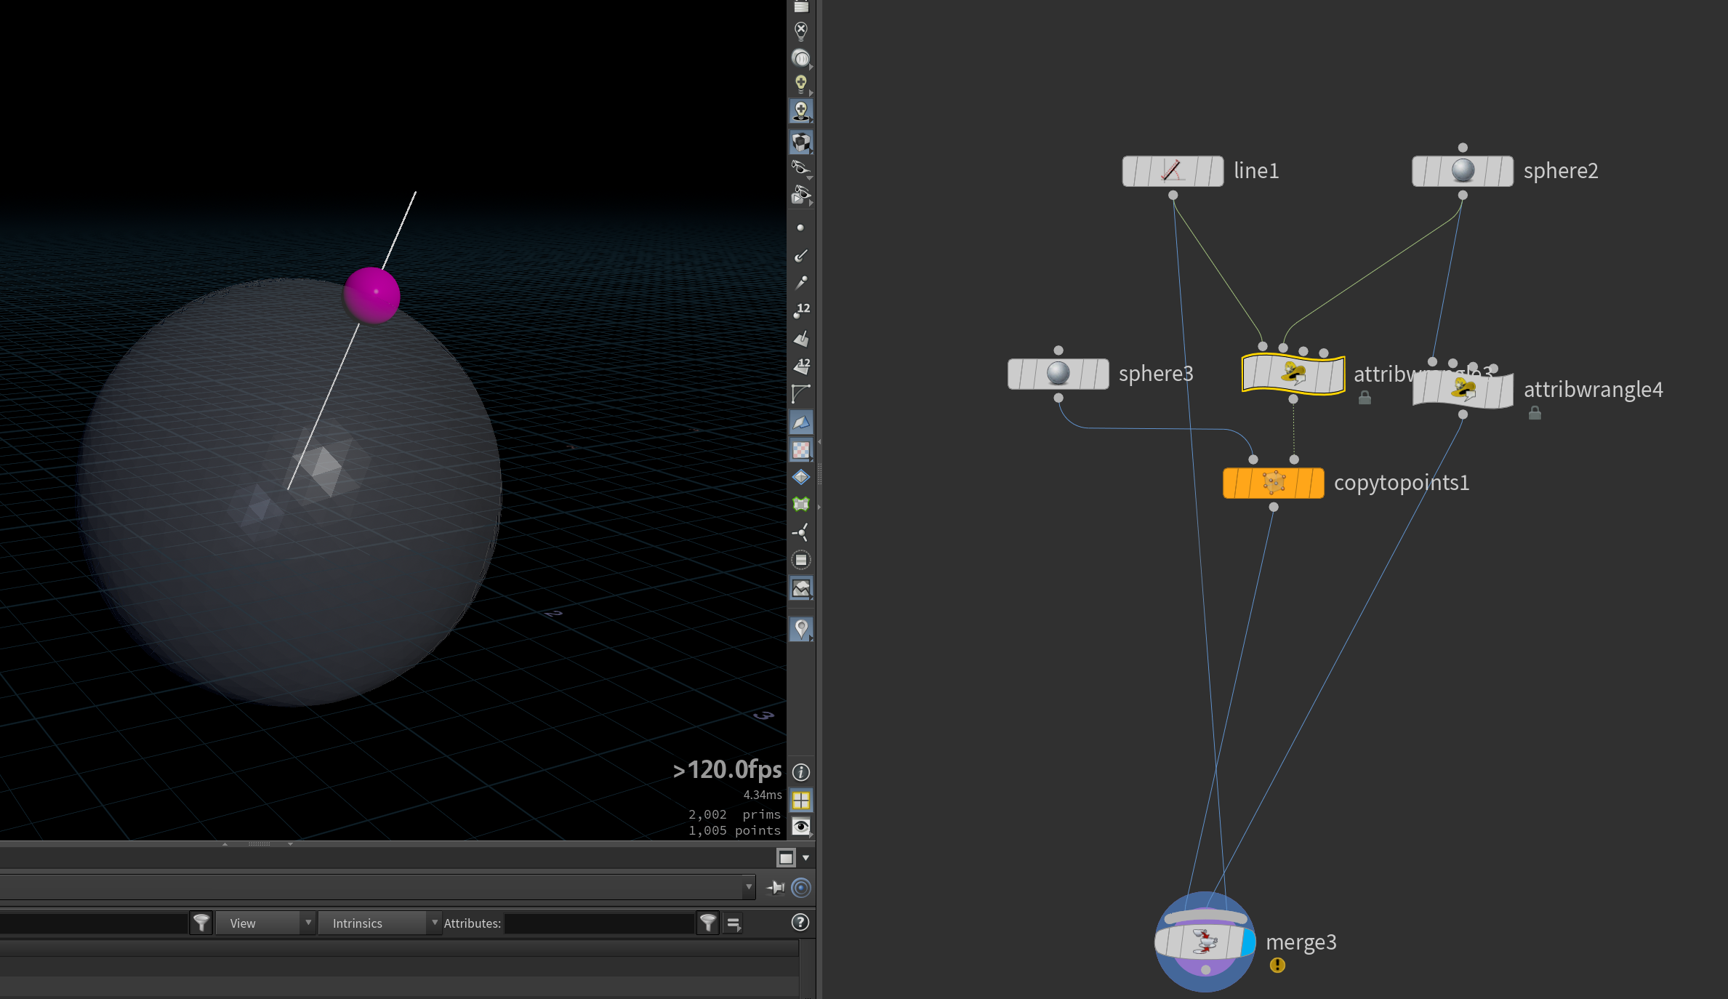Click the copytopoints1 label text
The width and height of the screenshot is (1728, 999).
pyautogui.click(x=1402, y=483)
